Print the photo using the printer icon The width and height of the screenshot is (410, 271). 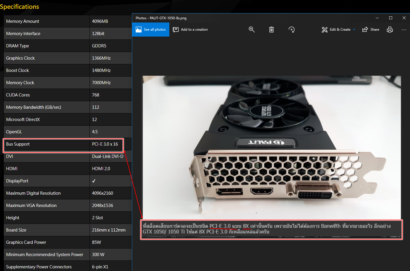[x=390, y=30]
